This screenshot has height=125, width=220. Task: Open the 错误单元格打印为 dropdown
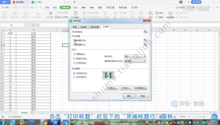(x=135, y=61)
